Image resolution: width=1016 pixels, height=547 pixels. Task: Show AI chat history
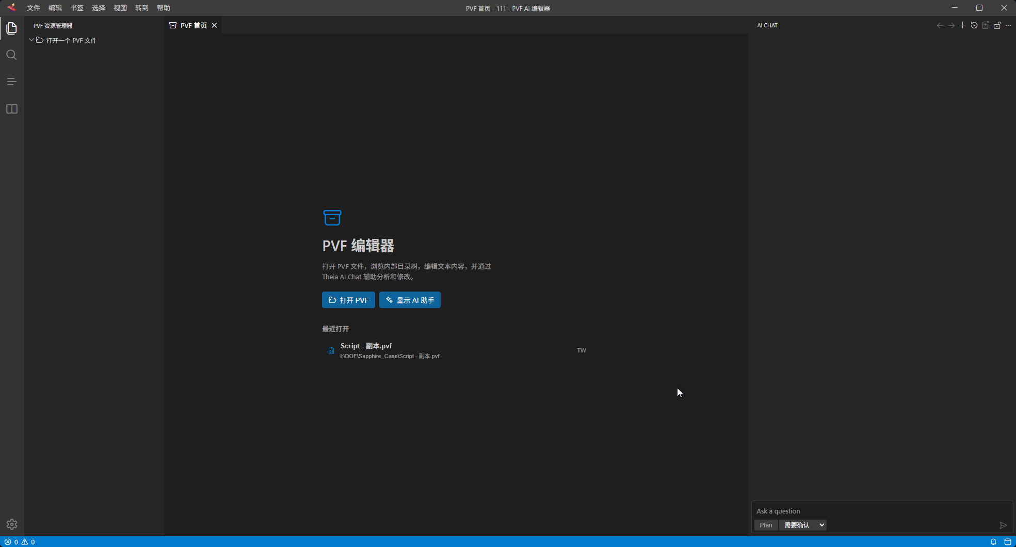pos(974,25)
